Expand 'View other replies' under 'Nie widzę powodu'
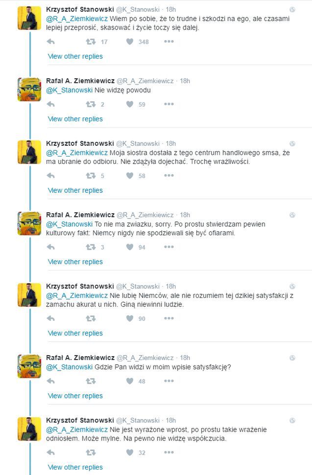Image resolution: width=312 pixels, height=475 pixels. [x=75, y=119]
